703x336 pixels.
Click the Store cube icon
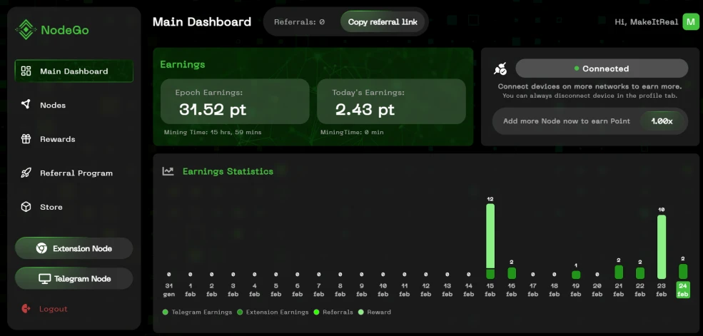26,207
